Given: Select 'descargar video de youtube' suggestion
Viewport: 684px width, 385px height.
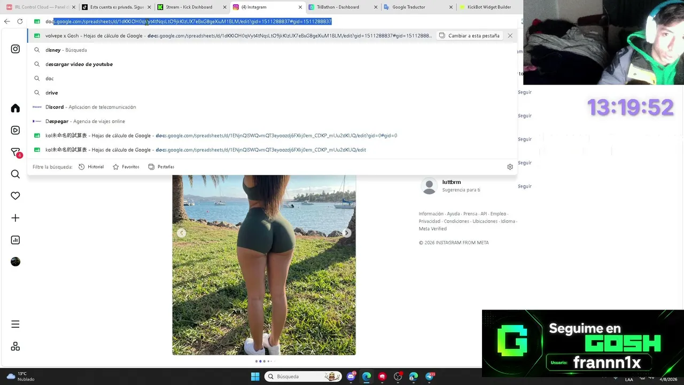Looking at the screenshot, I should (x=273, y=64).
